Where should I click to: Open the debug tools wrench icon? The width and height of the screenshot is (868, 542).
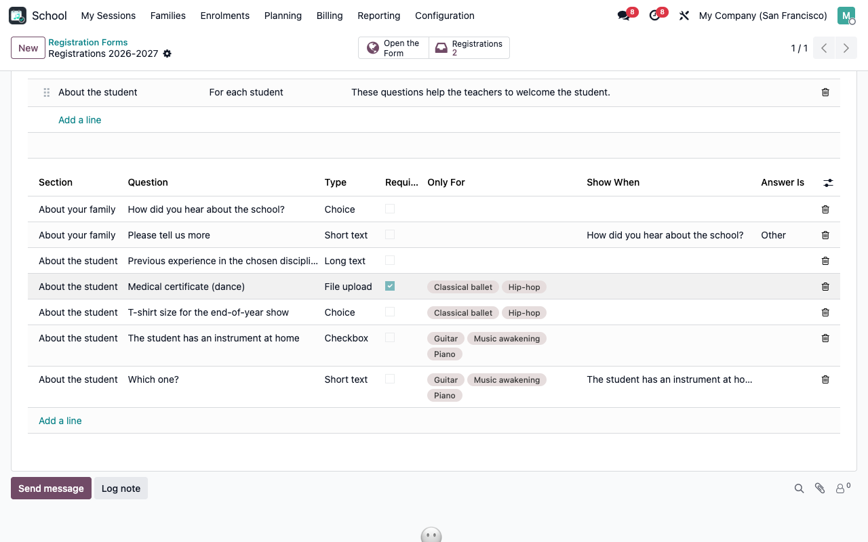[x=684, y=16]
